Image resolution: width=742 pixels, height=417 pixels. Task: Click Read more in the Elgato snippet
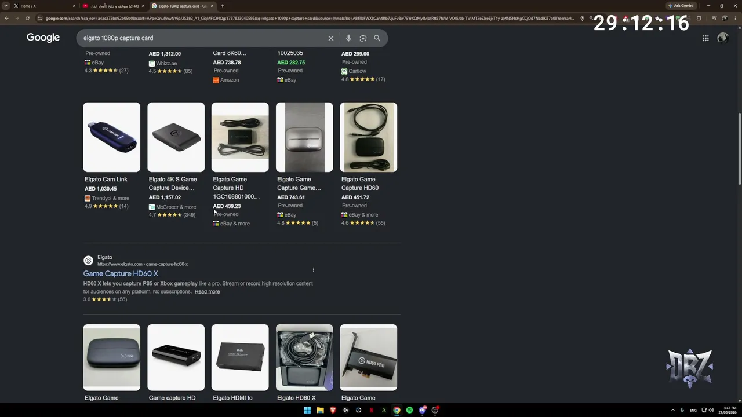(x=207, y=291)
